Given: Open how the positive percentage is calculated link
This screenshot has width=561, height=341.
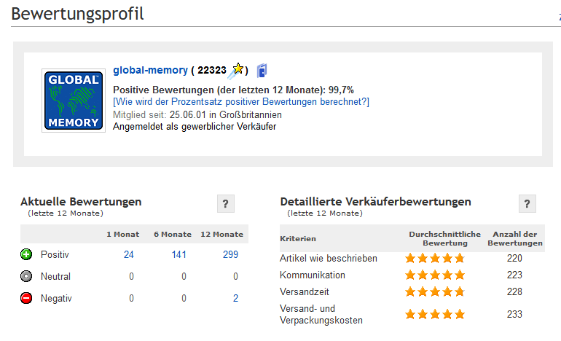Looking at the screenshot, I should pyautogui.click(x=241, y=101).
